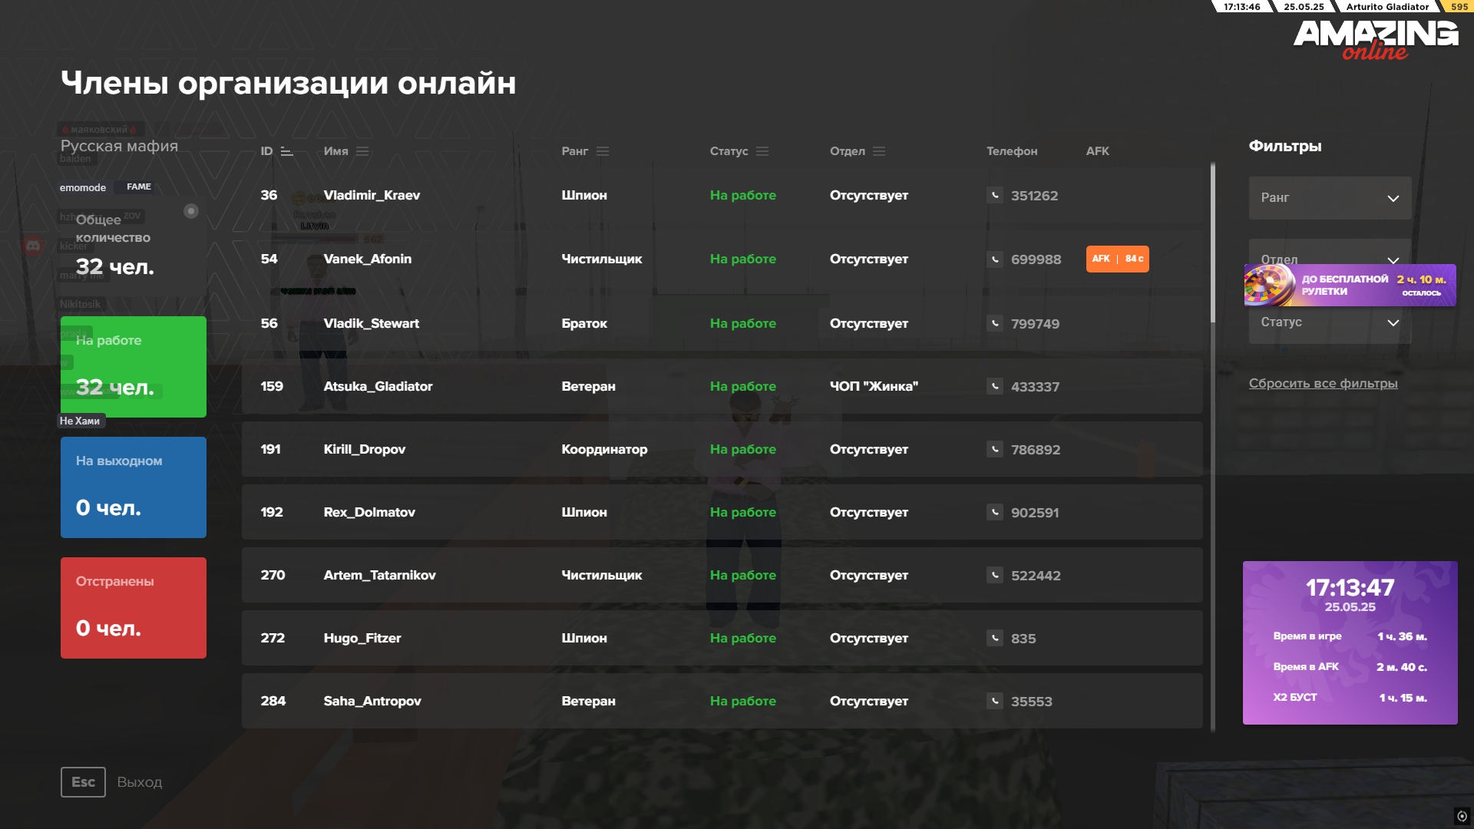Image resolution: width=1474 pixels, height=829 pixels.
Task: Select the green На работе card
Action: pyautogui.click(x=133, y=367)
